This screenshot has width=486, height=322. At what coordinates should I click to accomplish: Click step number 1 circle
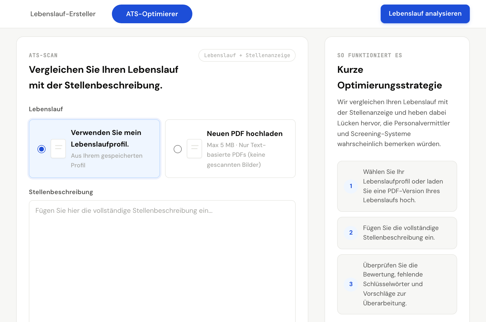[x=351, y=186]
